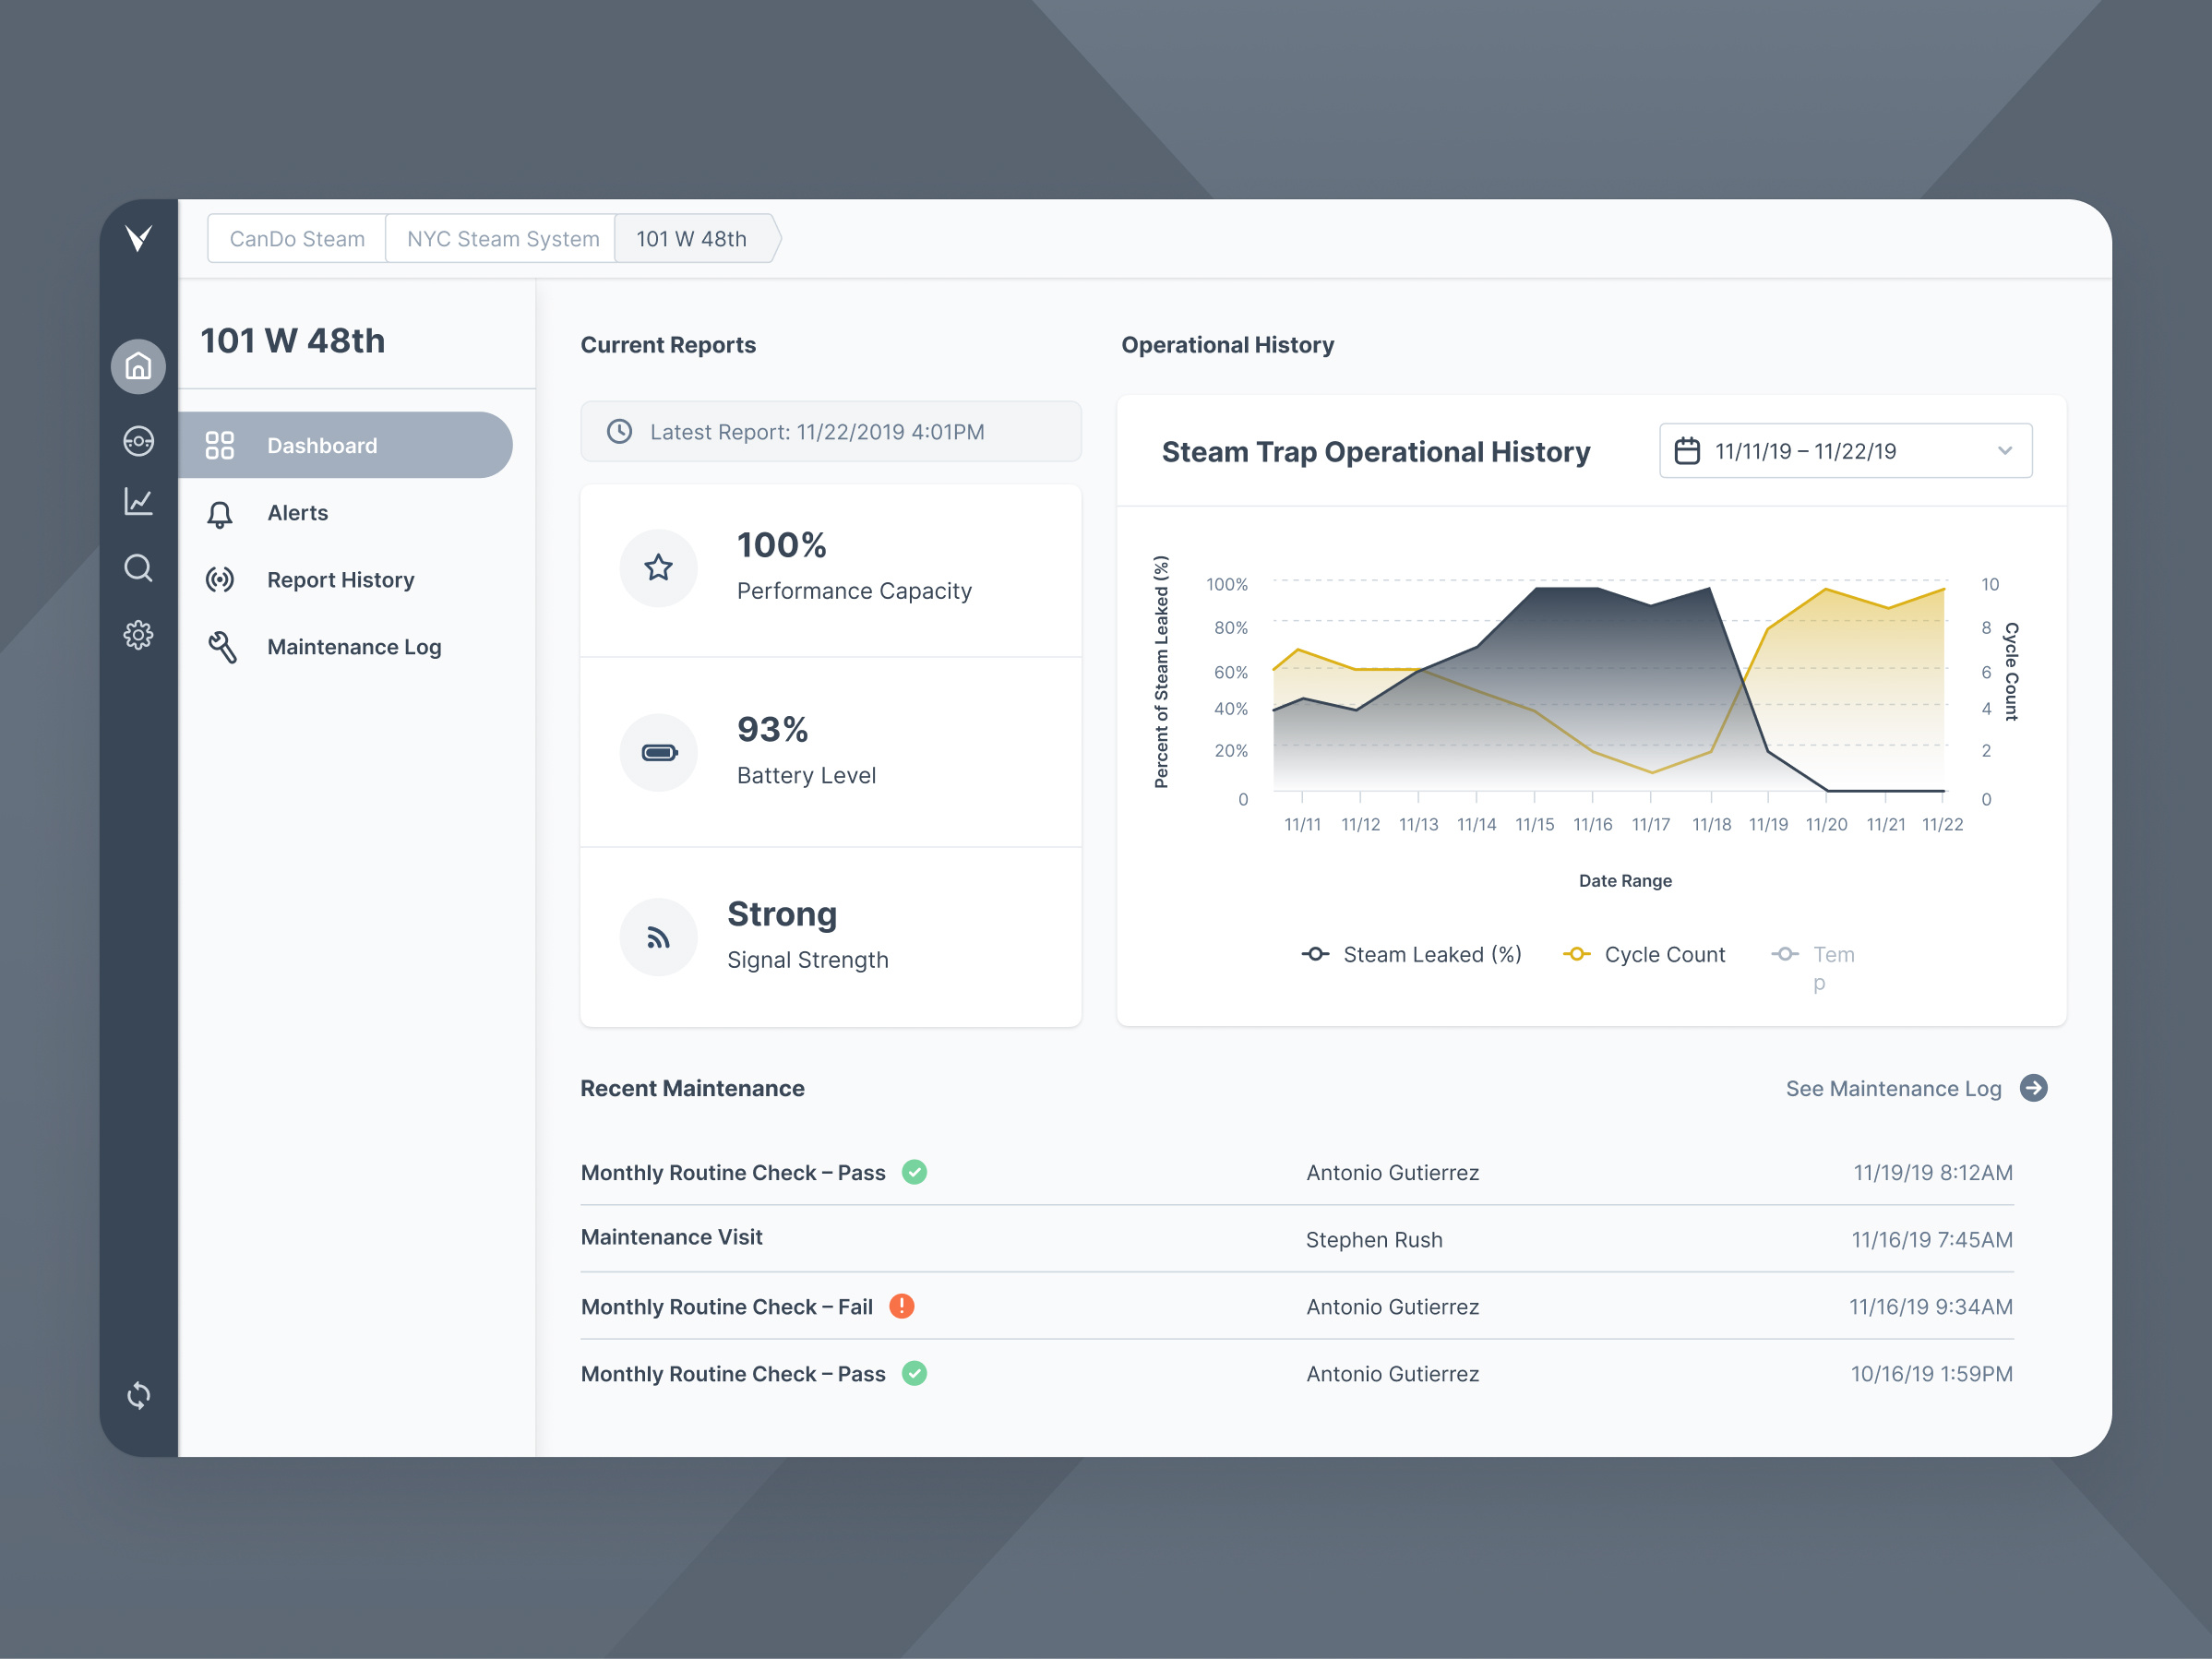Click the sync refresh icon
Screen dimensions: 2212x1659
(x=138, y=1394)
